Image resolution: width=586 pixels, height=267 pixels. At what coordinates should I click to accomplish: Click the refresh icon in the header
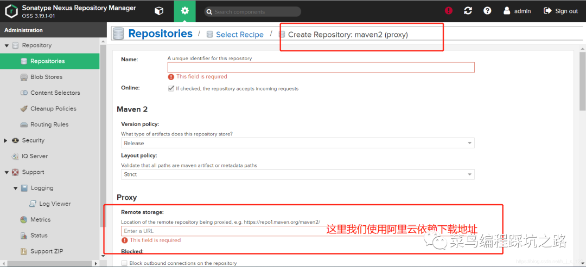(468, 11)
